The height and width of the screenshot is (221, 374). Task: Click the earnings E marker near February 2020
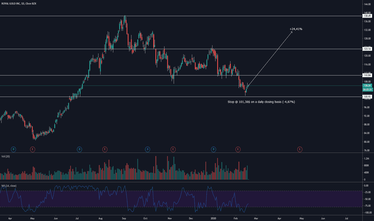(x=238, y=149)
